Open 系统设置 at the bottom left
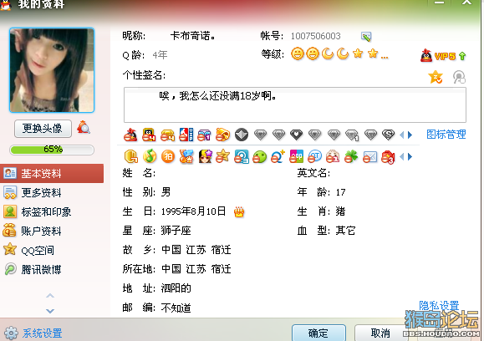Viewport: 484px width, 341px height. 33,333
